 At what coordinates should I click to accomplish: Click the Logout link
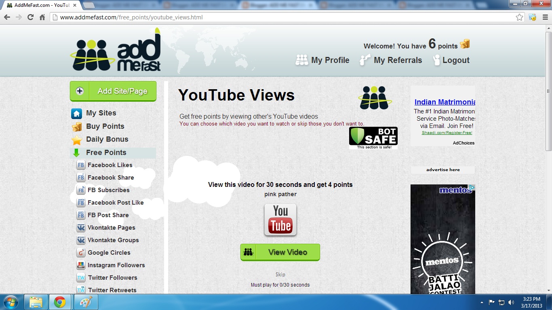tap(456, 60)
